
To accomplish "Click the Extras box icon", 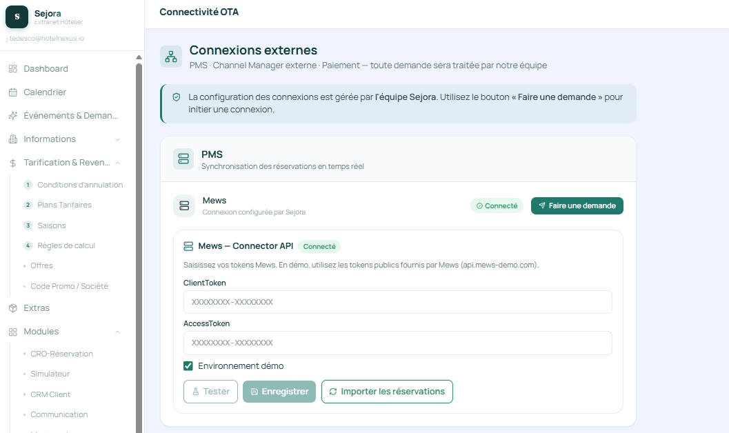I will pos(13,308).
